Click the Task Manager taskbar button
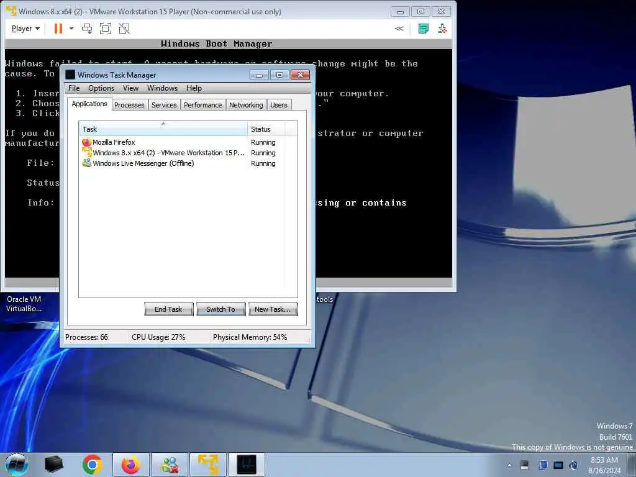 click(x=247, y=465)
